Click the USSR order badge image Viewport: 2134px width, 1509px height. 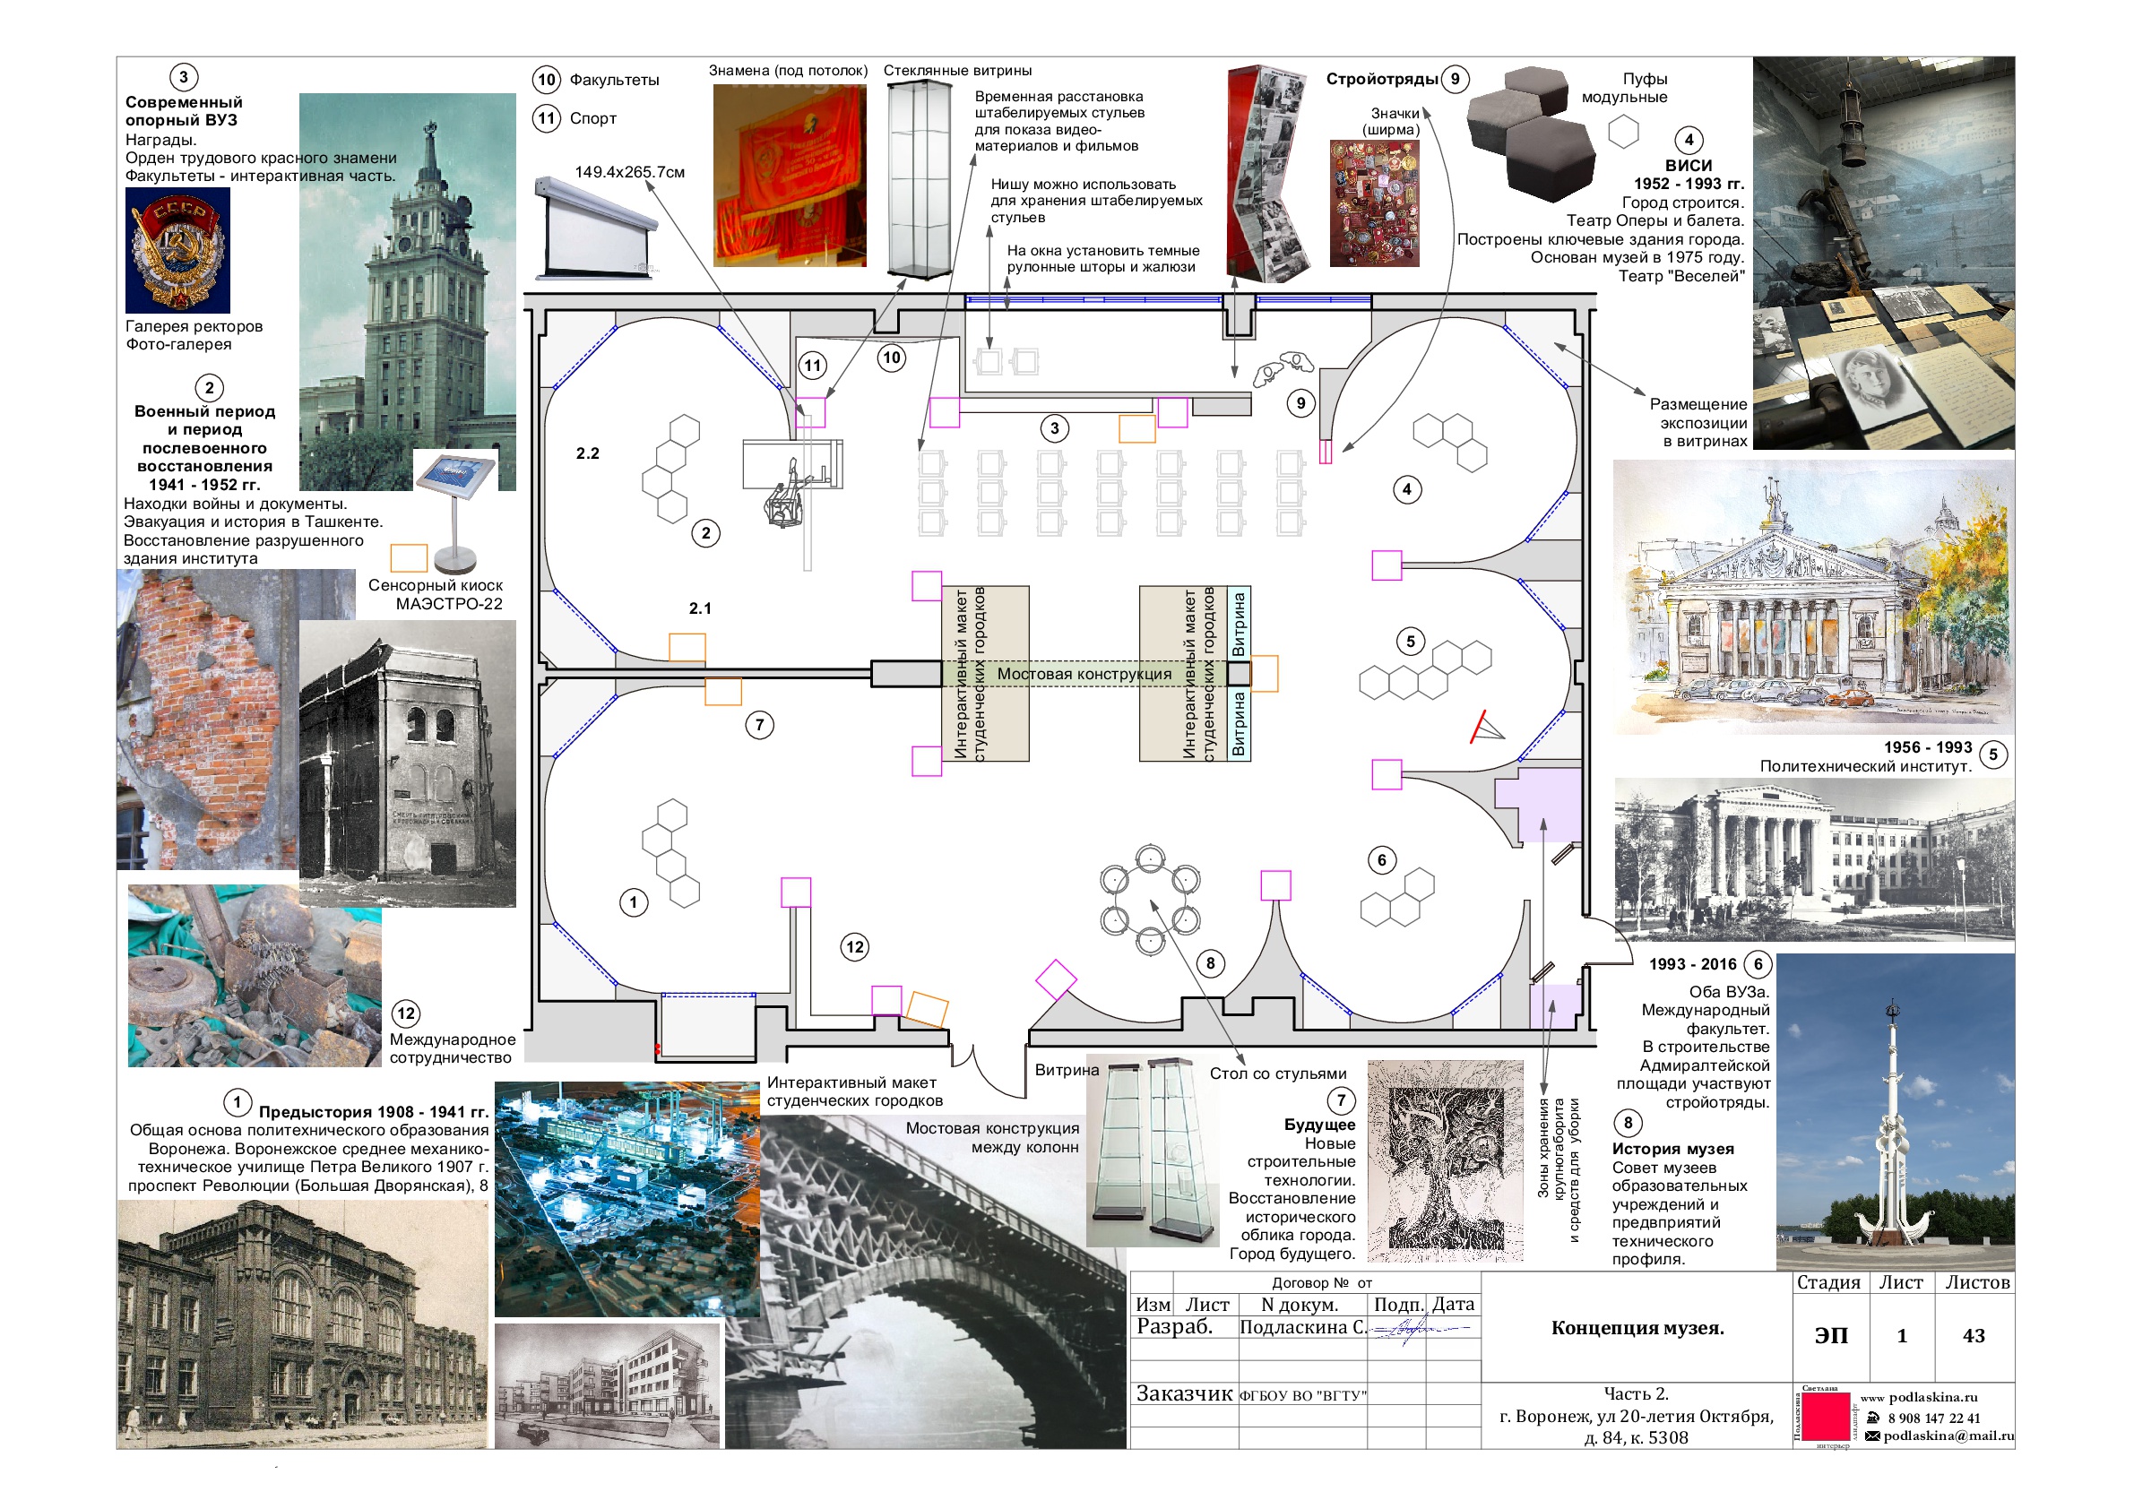click(x=177, y=249)
